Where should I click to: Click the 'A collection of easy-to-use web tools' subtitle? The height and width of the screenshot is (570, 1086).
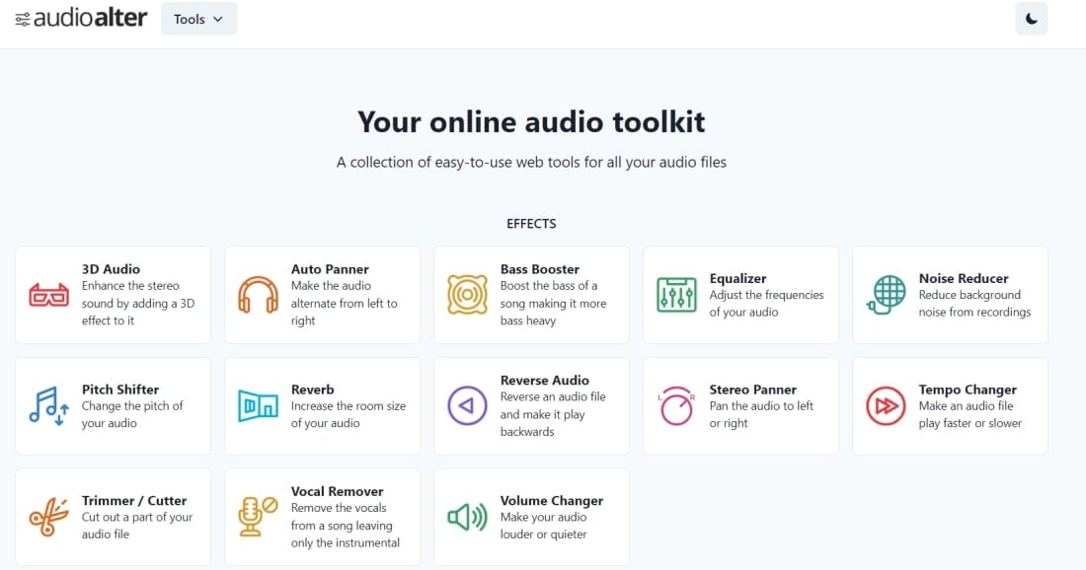pyautogui.click(x=531, y=163)
